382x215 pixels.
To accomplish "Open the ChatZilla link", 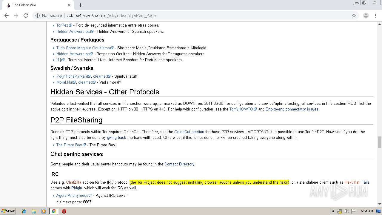I will click(x=74, y=182).
